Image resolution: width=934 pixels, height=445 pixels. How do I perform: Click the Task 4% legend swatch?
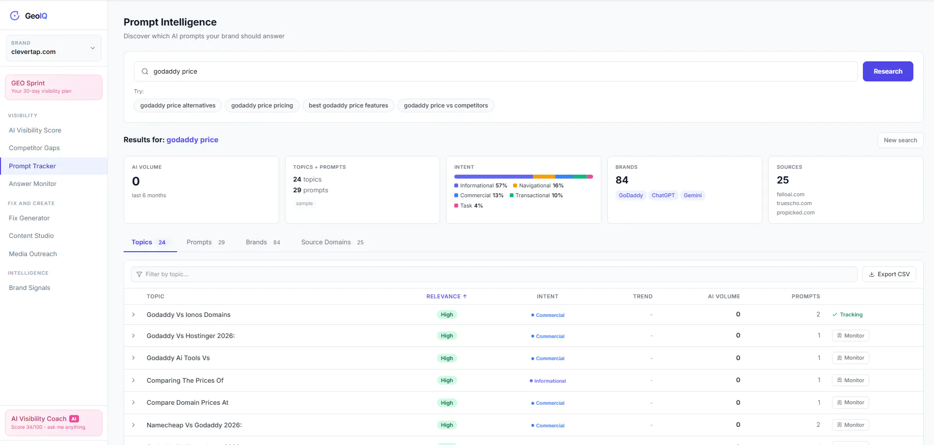click(x=456, y=206)
